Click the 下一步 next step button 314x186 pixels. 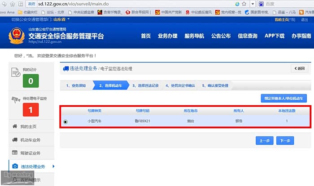tap(285, 141)
